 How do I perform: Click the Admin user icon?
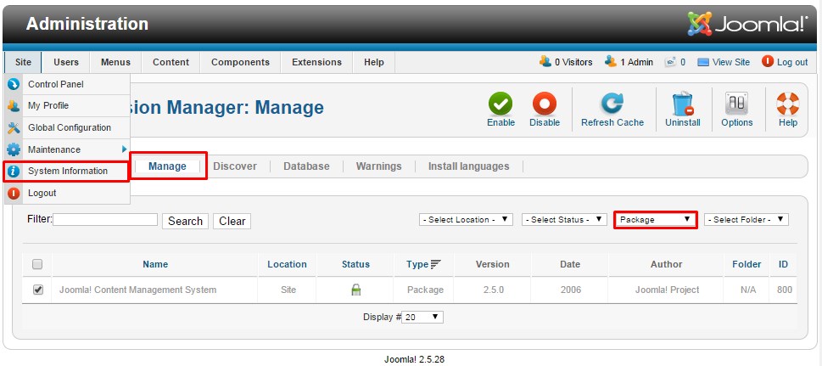[611, 61]
